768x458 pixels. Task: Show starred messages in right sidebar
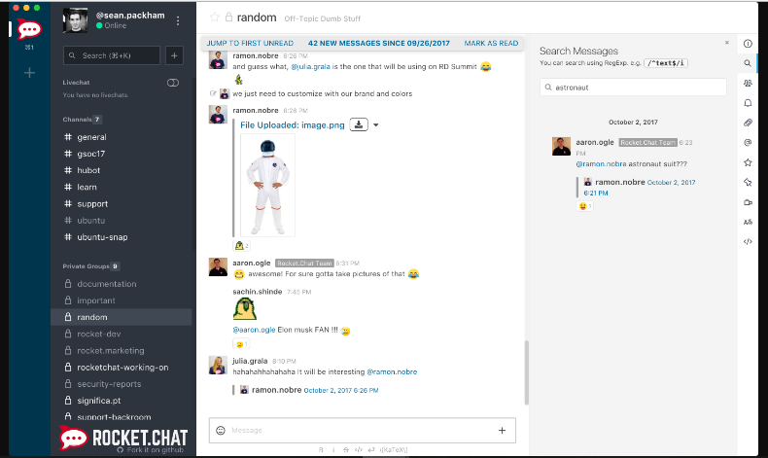click(x=747, y=162)
